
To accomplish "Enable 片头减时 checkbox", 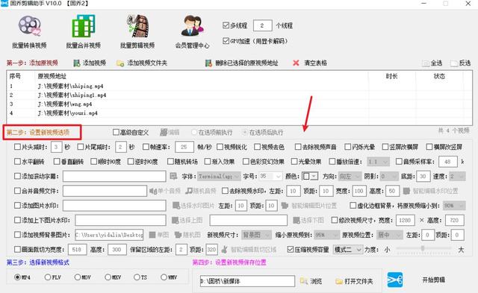I will coord(17,147).
